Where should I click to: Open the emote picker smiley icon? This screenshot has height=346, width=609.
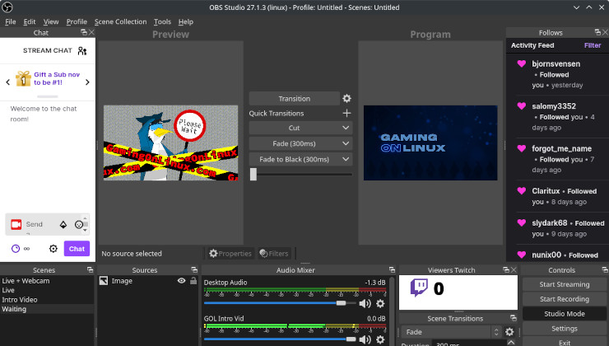[79, 224]
